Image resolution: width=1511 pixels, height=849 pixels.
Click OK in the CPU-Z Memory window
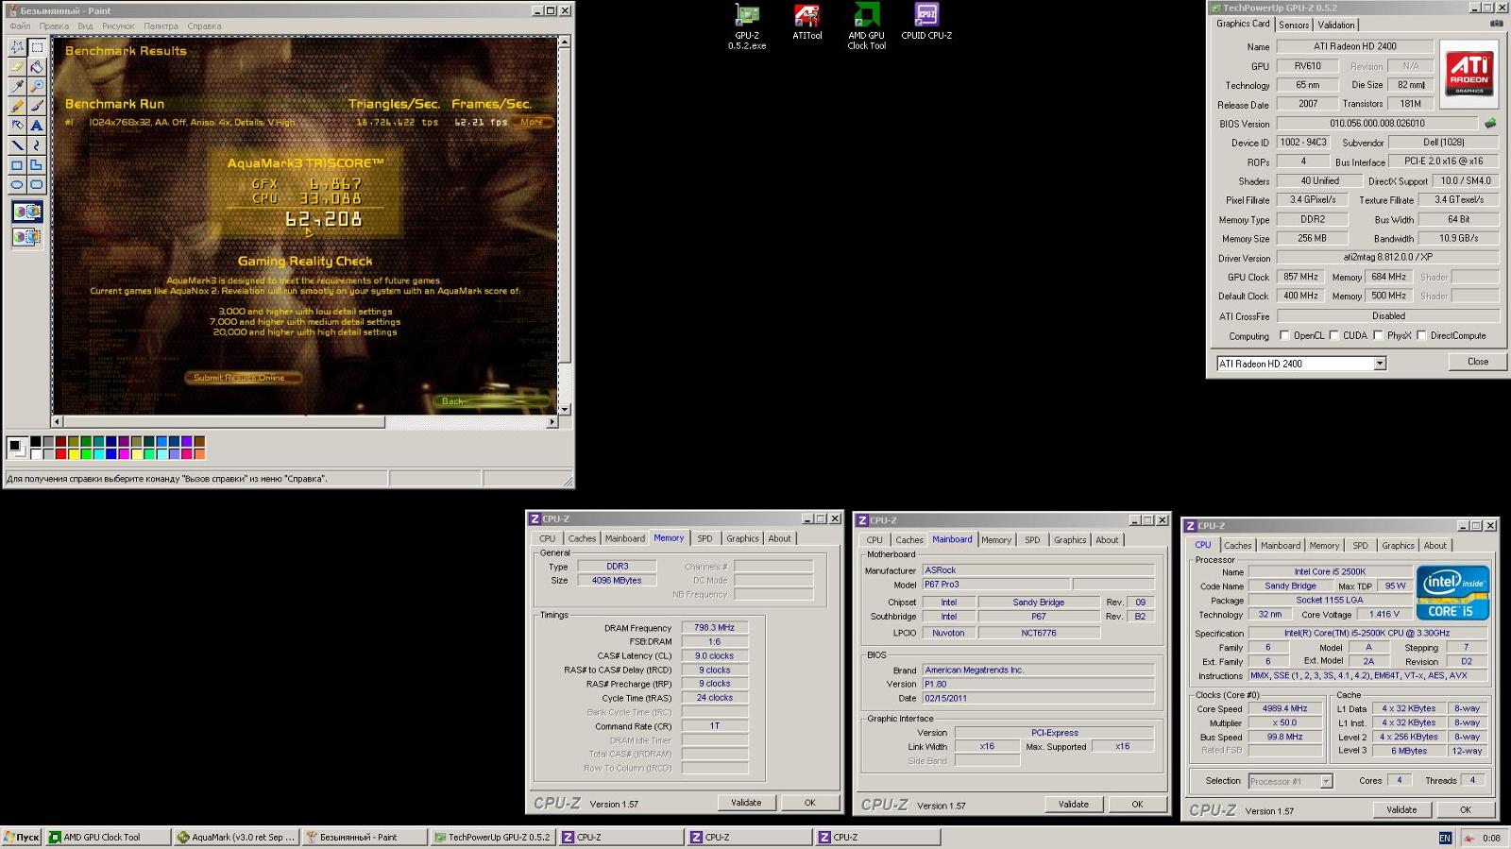(x=809, y=803)
